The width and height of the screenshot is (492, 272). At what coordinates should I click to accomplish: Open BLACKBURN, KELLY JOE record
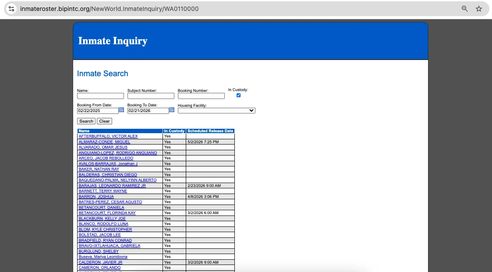(x=102, y=219)
